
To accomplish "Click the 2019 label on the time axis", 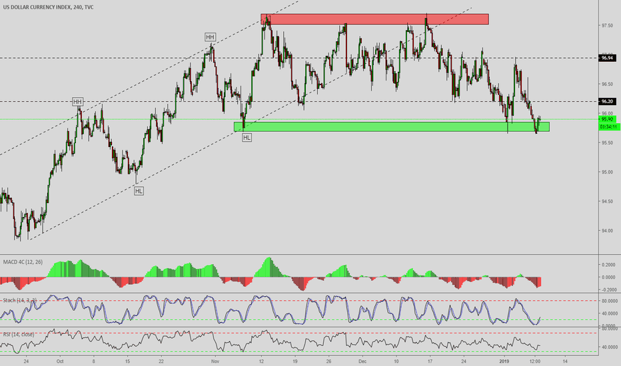I will pyautogui.click(x=504, y=361).
